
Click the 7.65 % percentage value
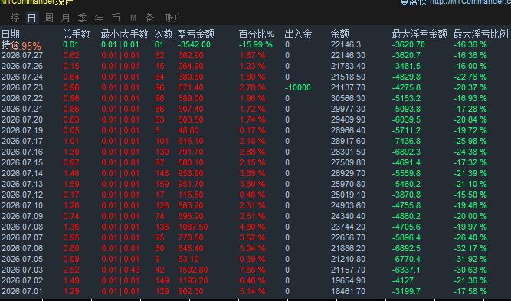click(x=252, y=270)
